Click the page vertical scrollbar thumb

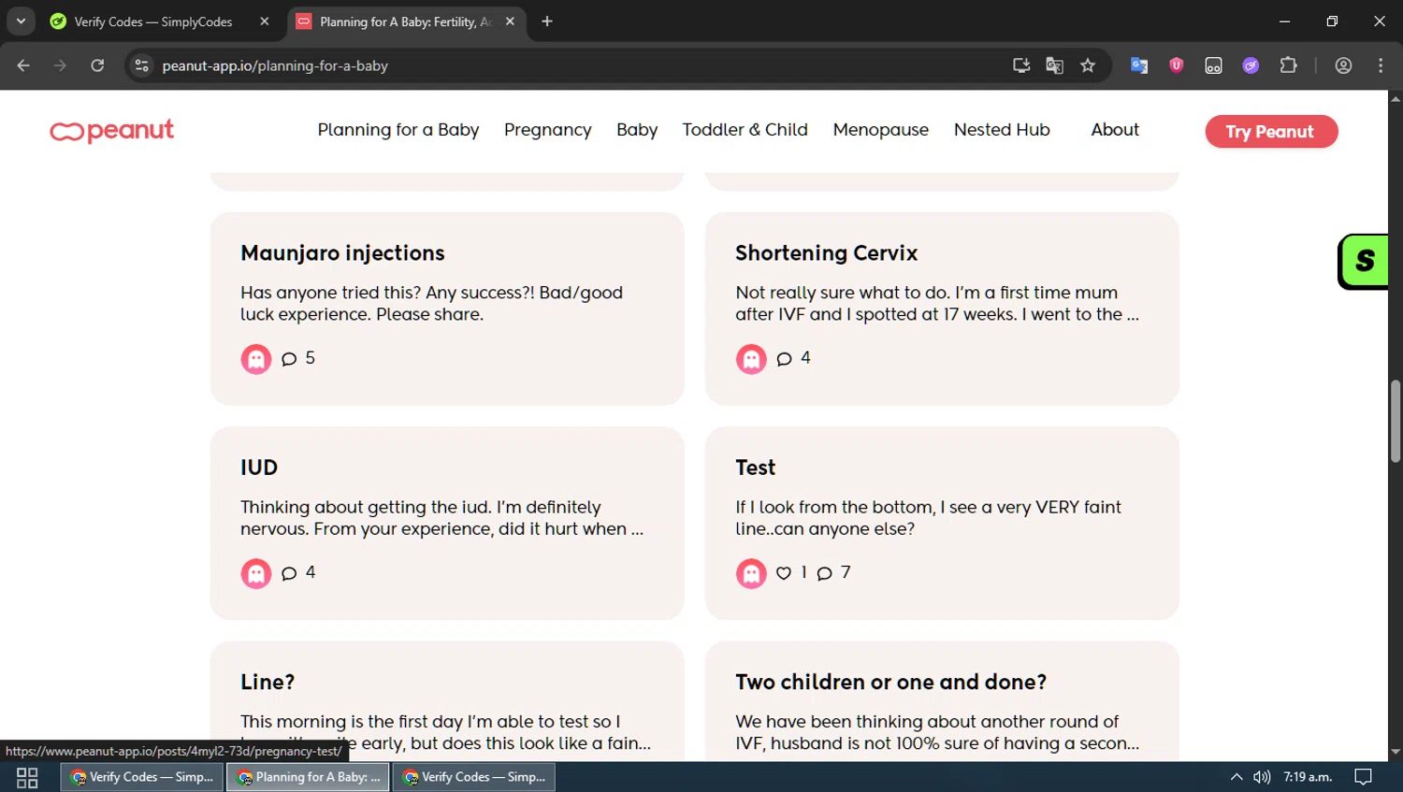pyautogui.click(x=1396, y=421)
